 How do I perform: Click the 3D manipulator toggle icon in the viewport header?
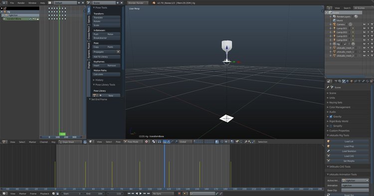coord(165,142)
